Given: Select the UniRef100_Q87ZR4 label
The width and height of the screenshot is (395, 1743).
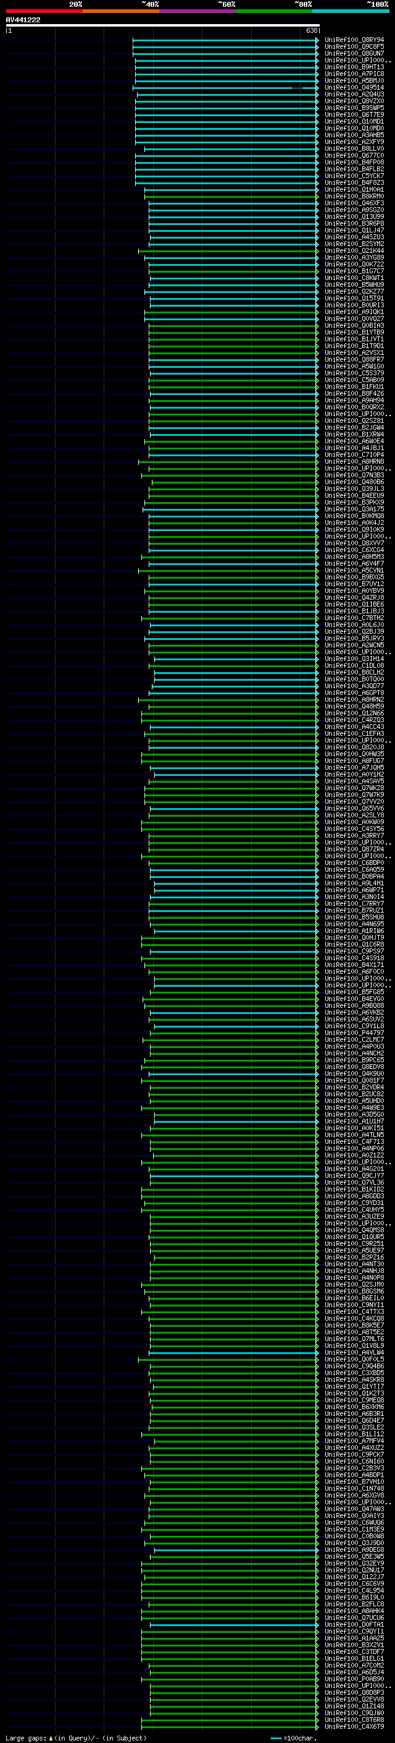Looking at the screenshot, I should [354, 849].
